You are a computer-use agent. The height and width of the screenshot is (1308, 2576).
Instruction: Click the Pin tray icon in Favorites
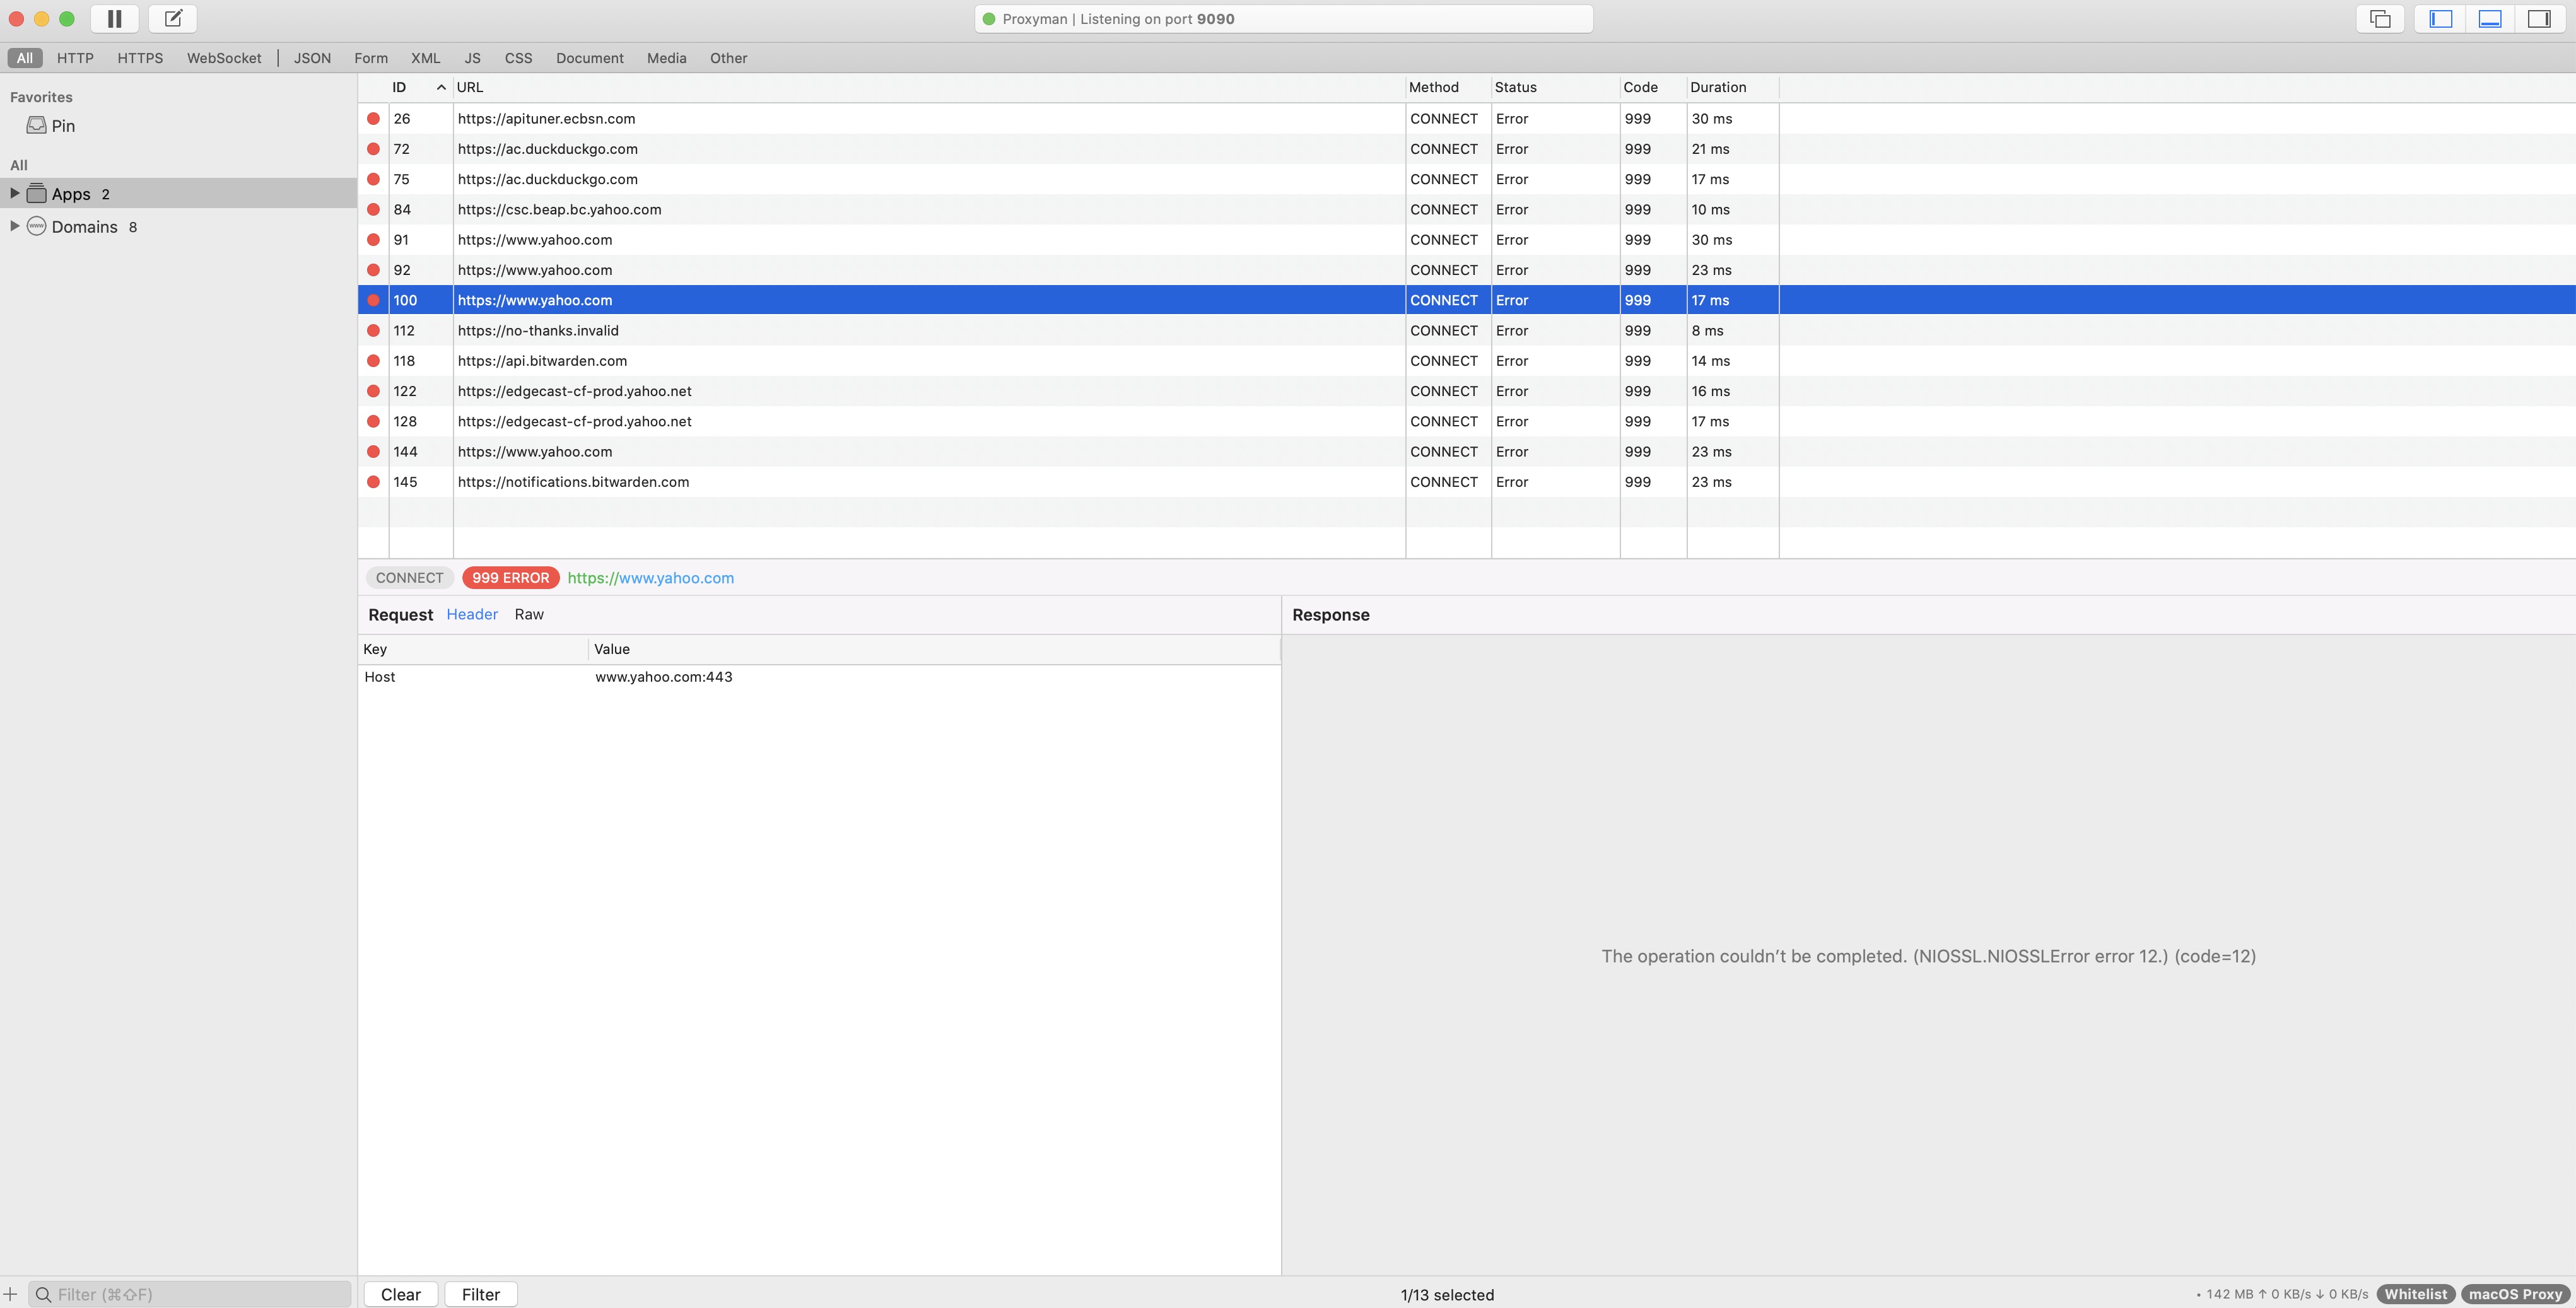click(37, 125)
